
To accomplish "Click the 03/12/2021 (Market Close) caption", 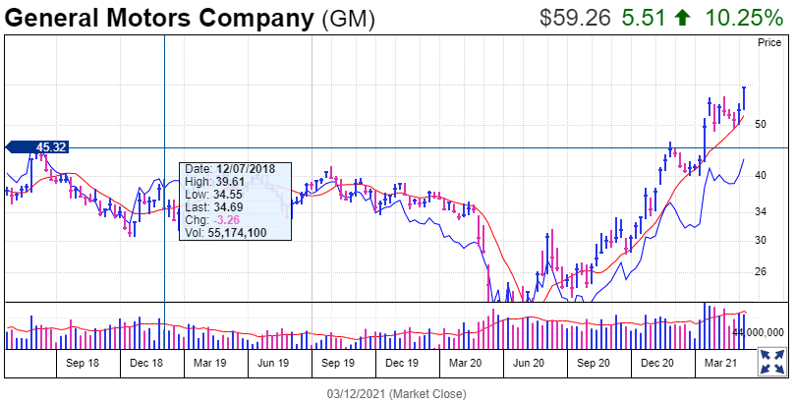I will tap(396, 393).
